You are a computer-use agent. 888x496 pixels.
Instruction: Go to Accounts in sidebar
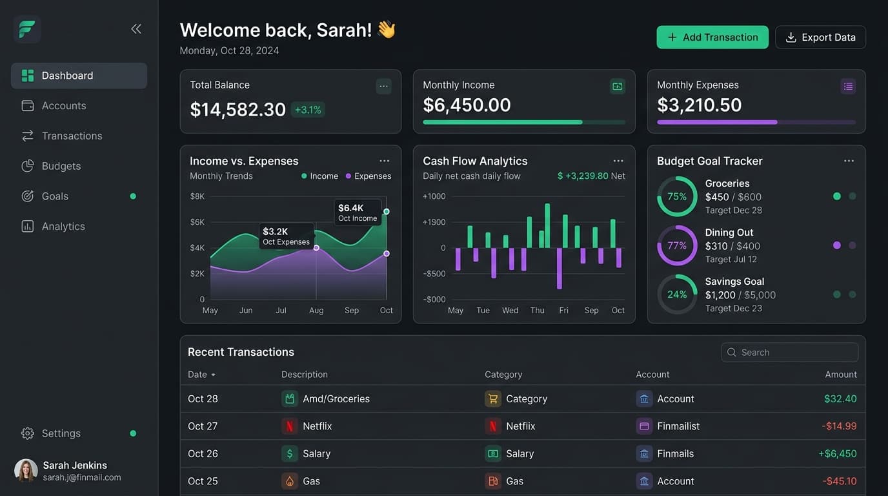[x=64, y=105]
